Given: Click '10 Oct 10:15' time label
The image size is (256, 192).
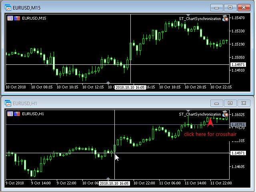Looking at the screenshot, I should tap(68, 87).
